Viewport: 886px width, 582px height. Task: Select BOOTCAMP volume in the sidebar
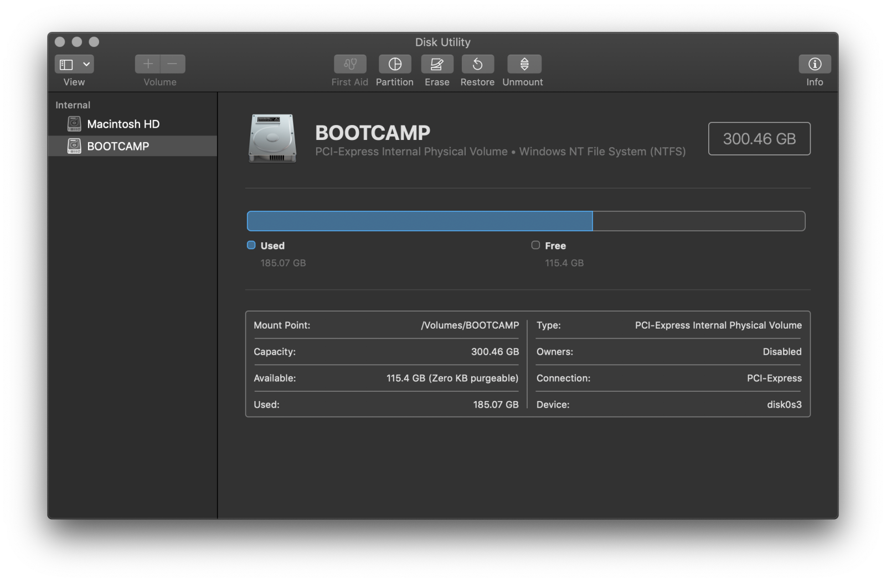tap(132, 146)
